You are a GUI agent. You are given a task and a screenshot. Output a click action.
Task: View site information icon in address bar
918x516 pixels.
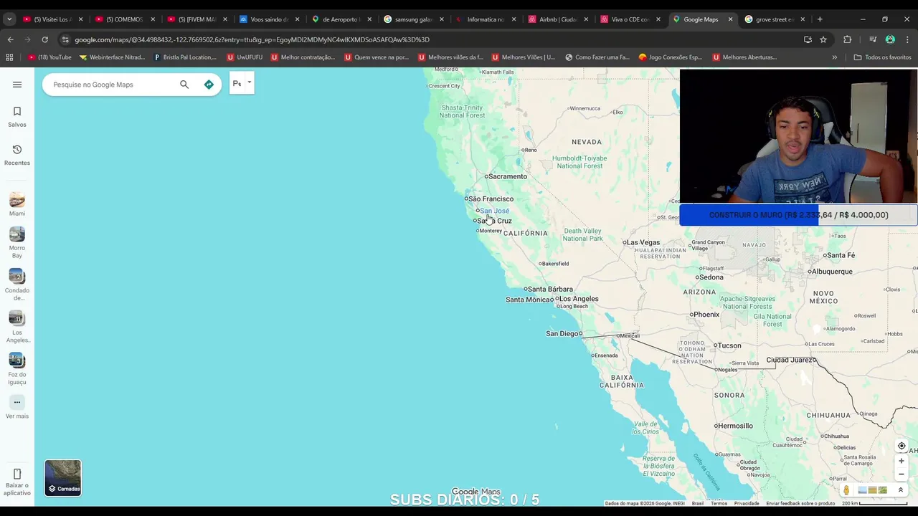point(65,39)
